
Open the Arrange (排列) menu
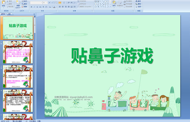point(114,4)
